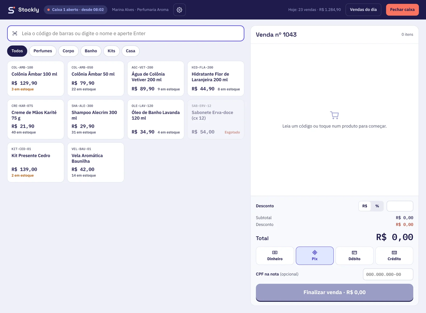Select Dinheiro payment method
The width and height of the screenshot is (426, 313).
(275, 256)
